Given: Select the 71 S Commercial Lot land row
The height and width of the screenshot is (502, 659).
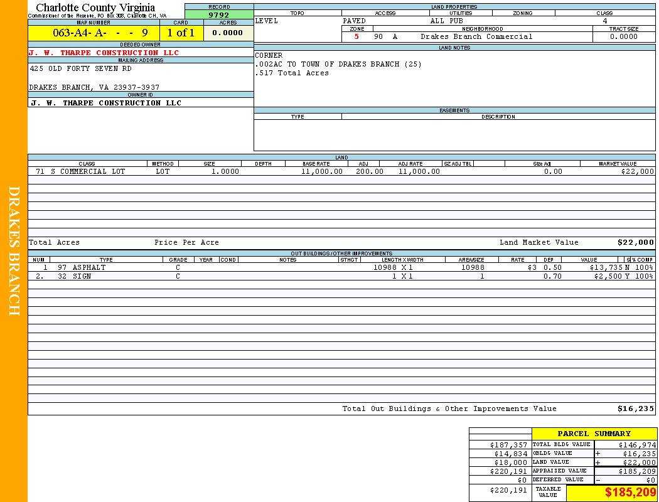Looking at the screenshot, I should [x=80, y=171].
